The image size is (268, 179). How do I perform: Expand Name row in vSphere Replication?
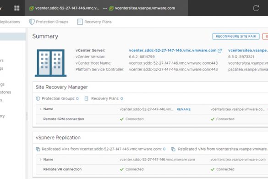40,159
